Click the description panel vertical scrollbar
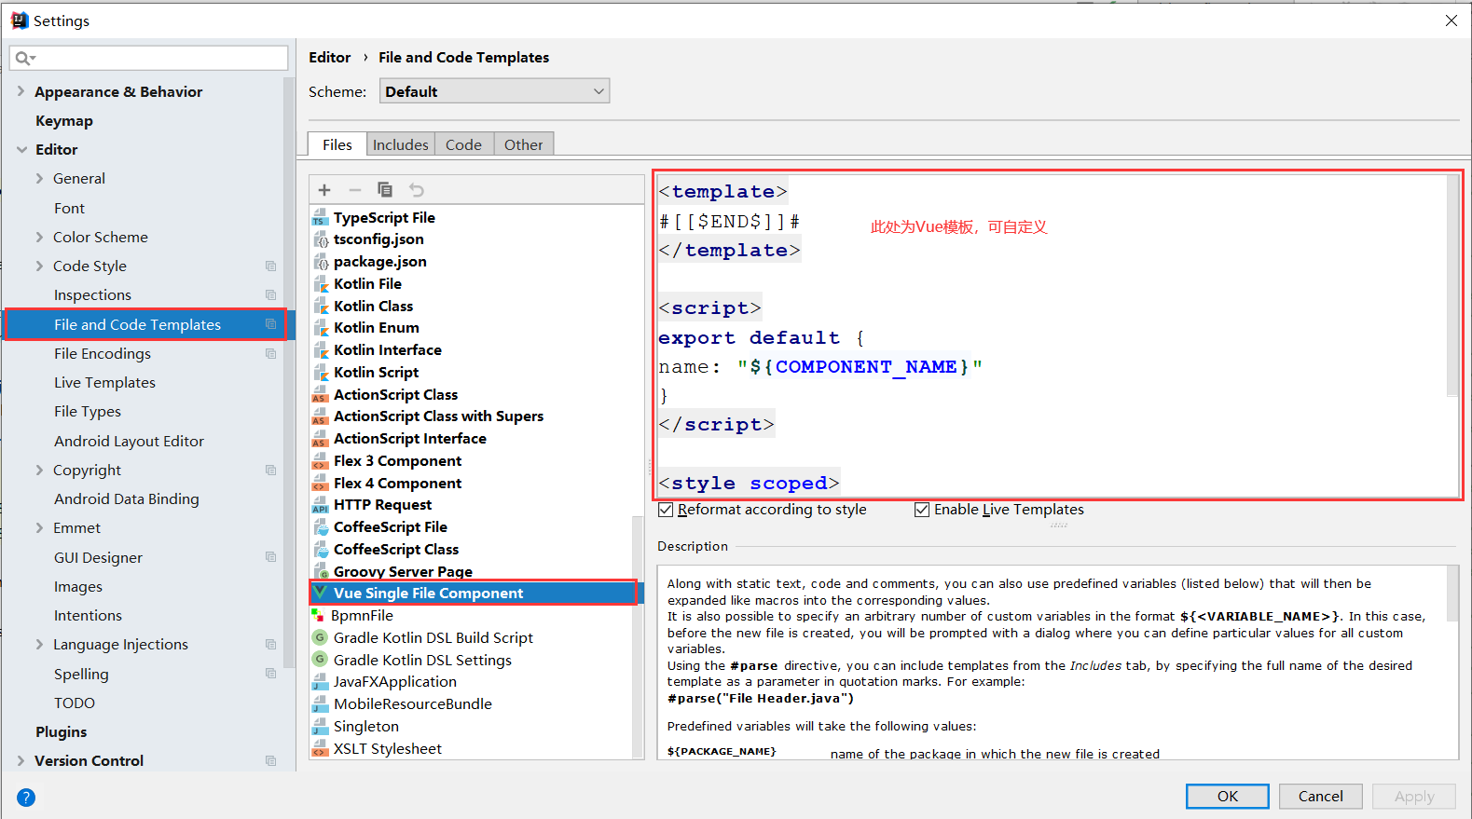 (1452, 594)
